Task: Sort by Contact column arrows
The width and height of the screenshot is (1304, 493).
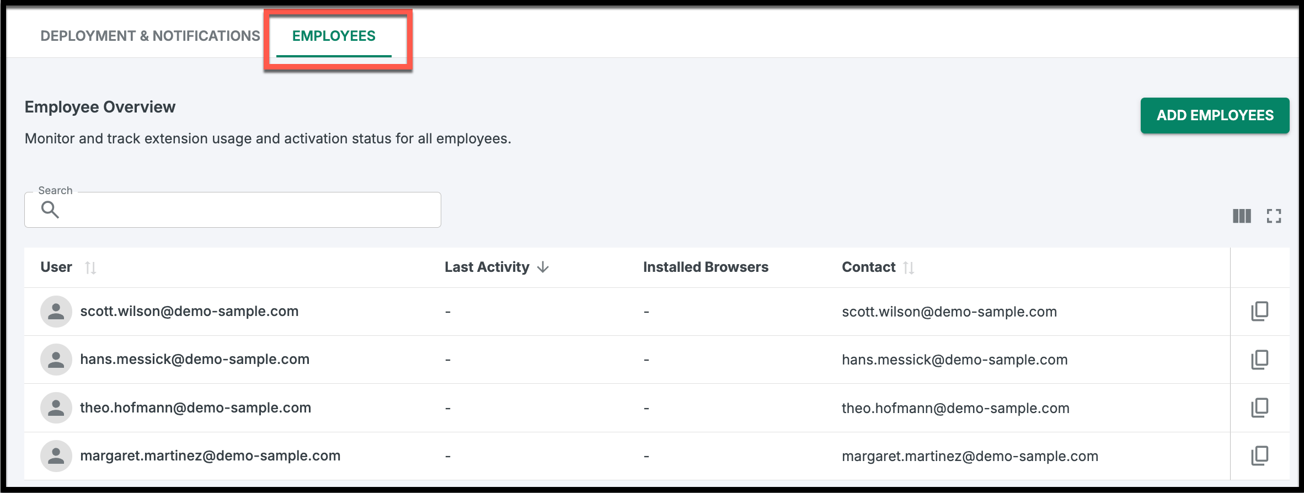Action: (x=908, y=267)
